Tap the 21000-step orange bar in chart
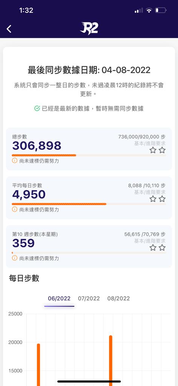 (x=111, y=360)
